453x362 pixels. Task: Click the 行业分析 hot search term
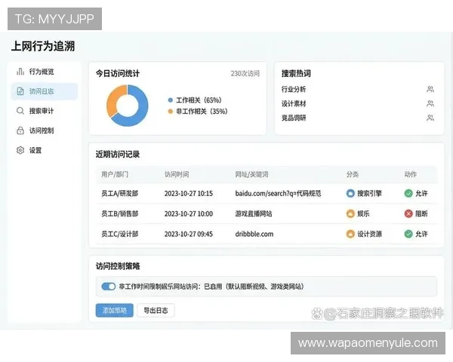tap(294, 89)
